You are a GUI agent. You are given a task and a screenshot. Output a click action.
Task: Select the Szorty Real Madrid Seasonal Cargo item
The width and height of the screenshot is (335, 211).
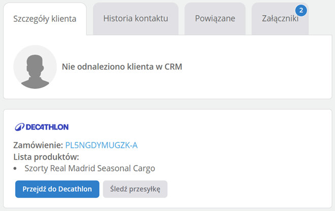coord(90,168)
